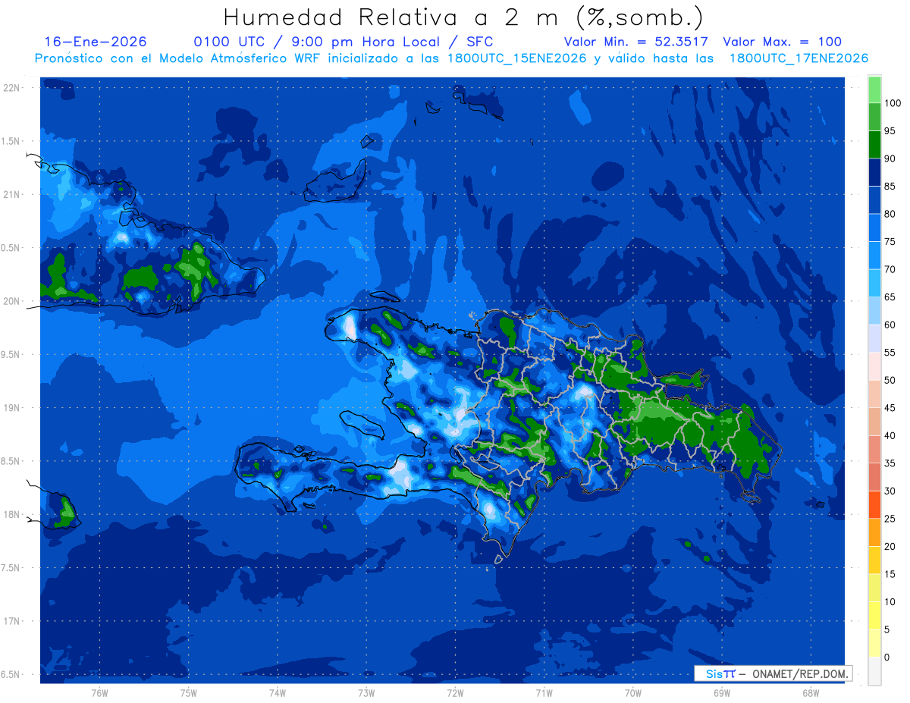Click the '0.5N' latitude label
This screenshot has height=703, width=910.
10,248
